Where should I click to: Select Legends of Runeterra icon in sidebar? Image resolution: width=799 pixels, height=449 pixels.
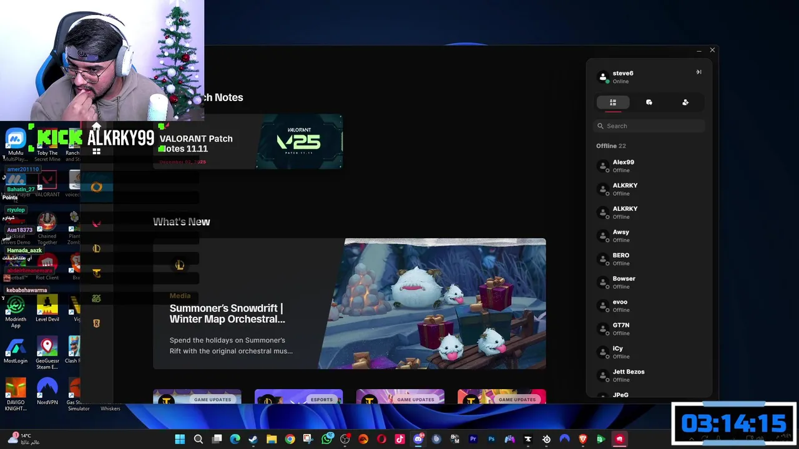coord(96,323)
